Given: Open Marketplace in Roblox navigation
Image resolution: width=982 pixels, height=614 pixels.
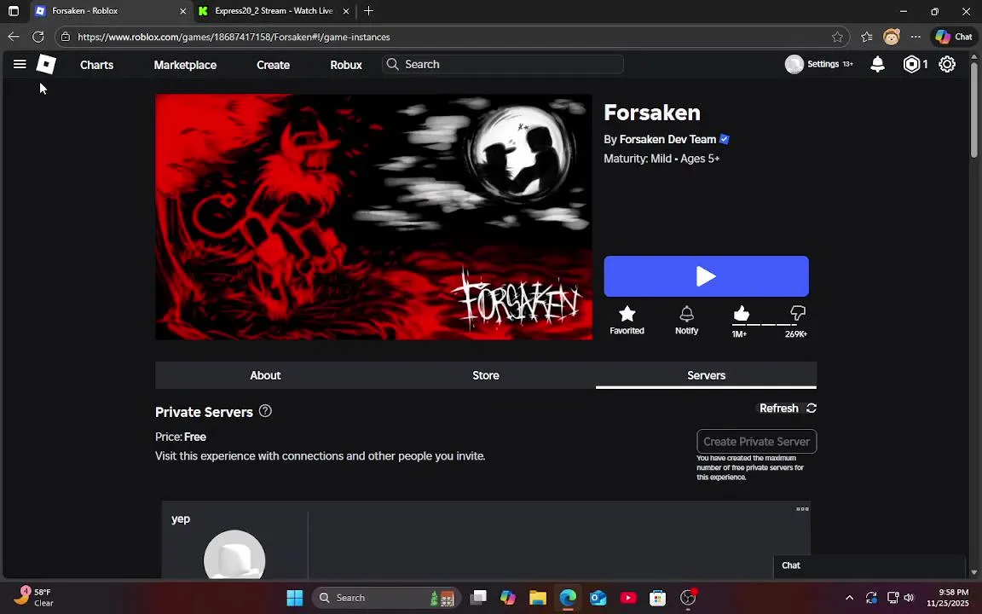Looking at the screenshot, I should click(185, 65).
